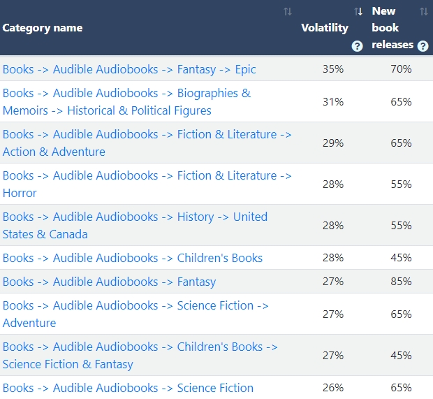433x399 pixels.
Task: Sort table by Volatility arrows icon
Action: pyautogui.click(x=358, y=12)
